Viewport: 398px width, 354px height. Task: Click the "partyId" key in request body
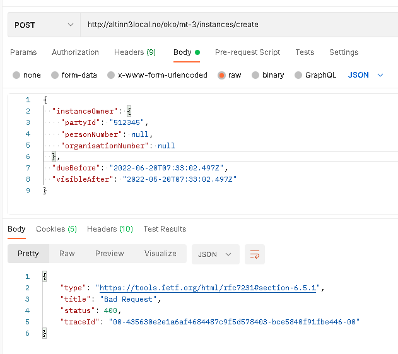(x=81, y=122)
